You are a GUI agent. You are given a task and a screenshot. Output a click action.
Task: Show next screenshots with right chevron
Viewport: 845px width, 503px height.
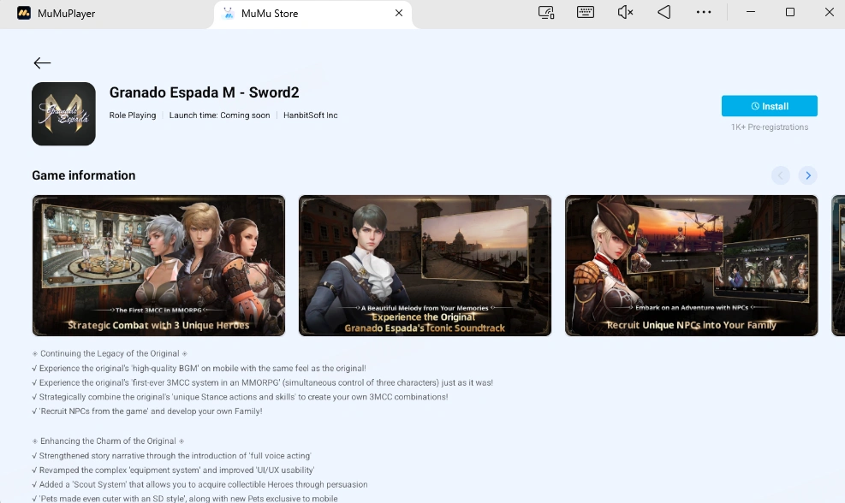(x=807, y=175)
